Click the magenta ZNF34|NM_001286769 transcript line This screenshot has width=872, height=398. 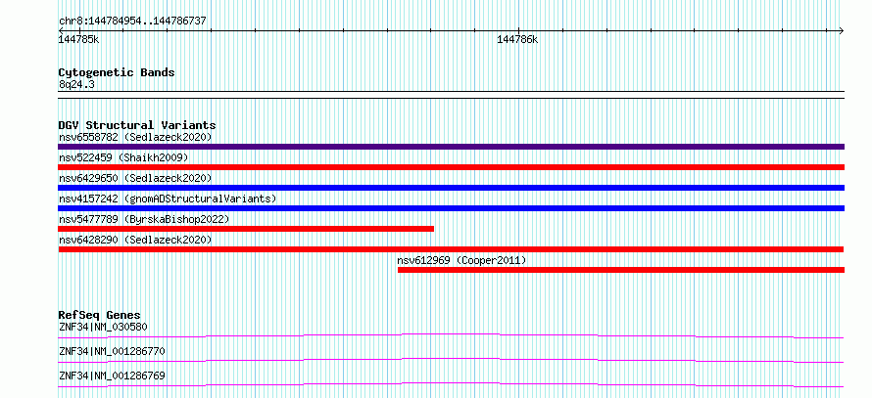451,384
